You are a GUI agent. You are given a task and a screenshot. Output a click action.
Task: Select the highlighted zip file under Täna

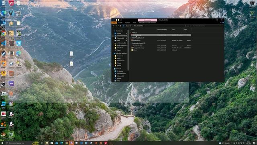tap(161, 35)
